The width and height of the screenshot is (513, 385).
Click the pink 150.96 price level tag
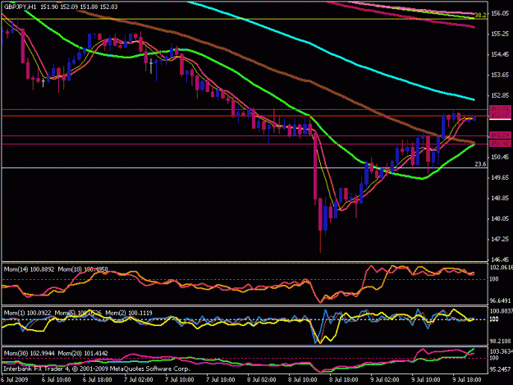tap(500, 144)
